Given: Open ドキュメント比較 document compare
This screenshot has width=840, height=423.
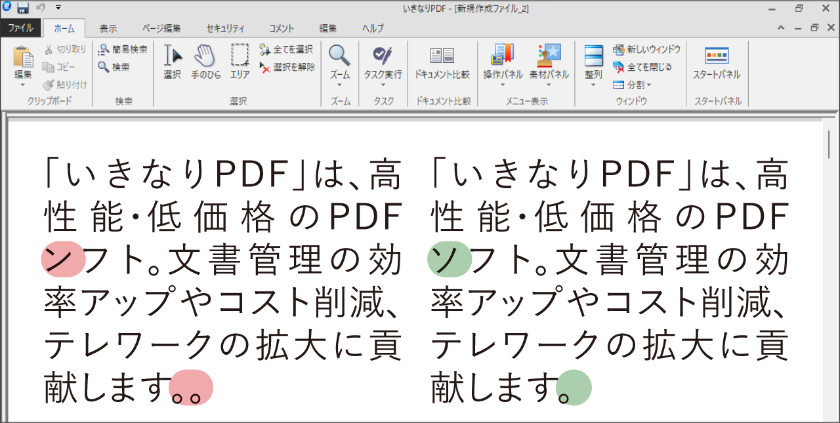Looking at the screenshot, I should (442, 62).
